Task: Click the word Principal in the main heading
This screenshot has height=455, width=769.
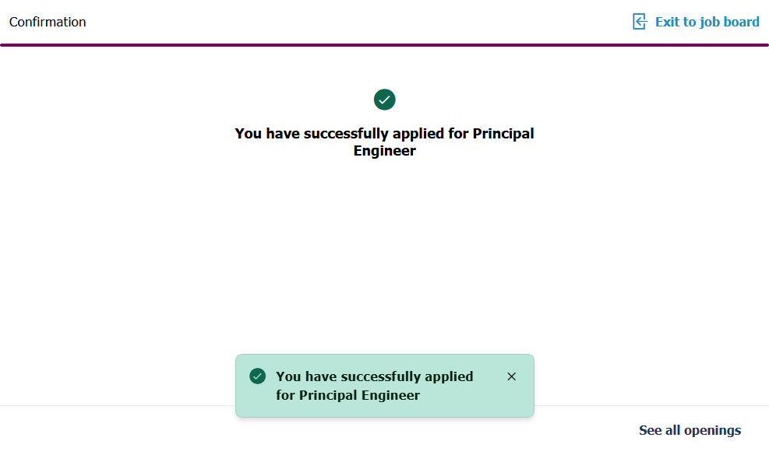Action: click(x=503, y=134)
